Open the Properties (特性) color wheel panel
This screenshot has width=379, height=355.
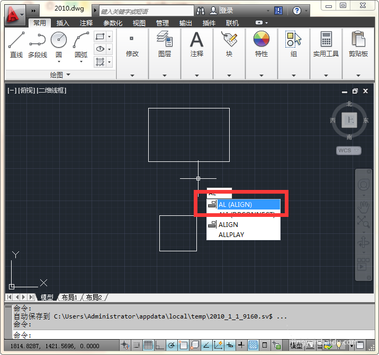click(261, 39)
